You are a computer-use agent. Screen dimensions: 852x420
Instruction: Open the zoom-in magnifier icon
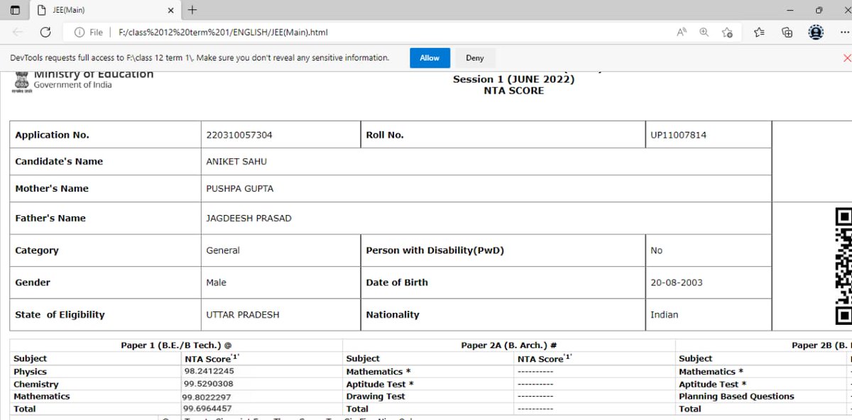click(704, 32)
